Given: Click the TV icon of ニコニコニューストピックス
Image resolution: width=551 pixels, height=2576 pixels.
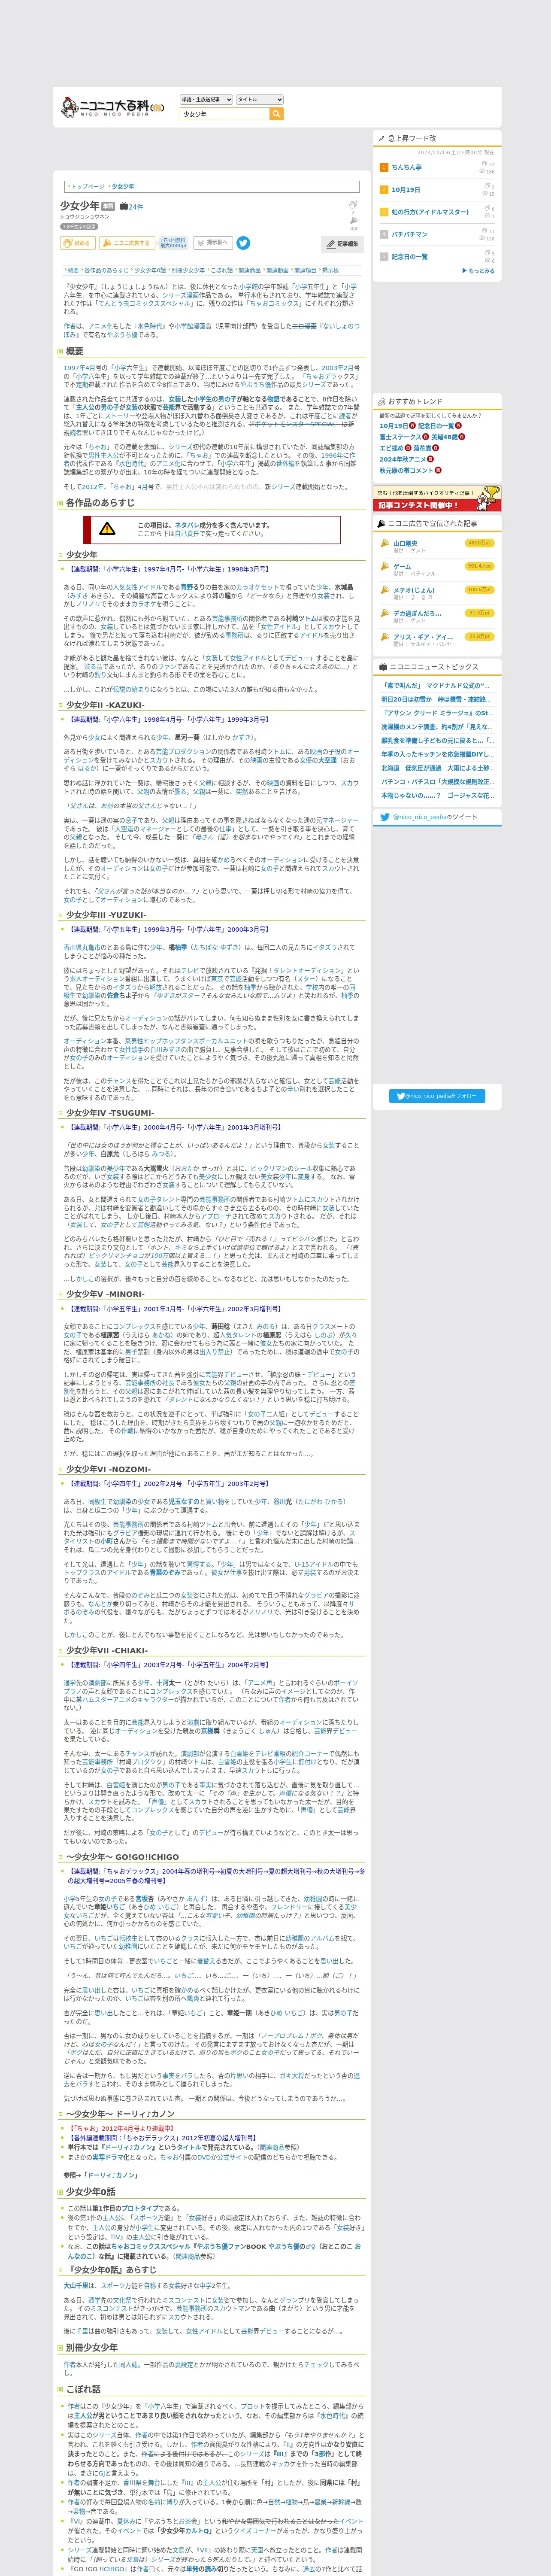Looking at the screenshot, I should tap(383, 667).
